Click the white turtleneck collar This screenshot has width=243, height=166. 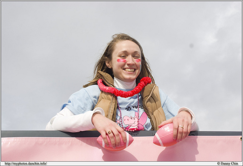click(124, 84)
